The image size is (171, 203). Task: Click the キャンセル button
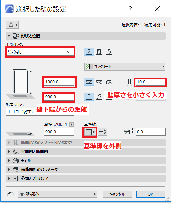(117, 194)
